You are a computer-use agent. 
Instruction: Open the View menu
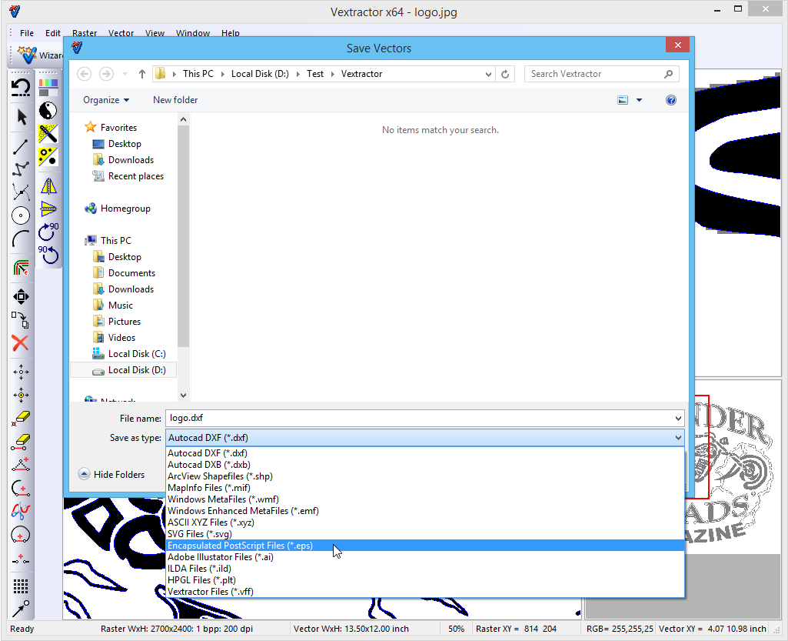point(155,33)
